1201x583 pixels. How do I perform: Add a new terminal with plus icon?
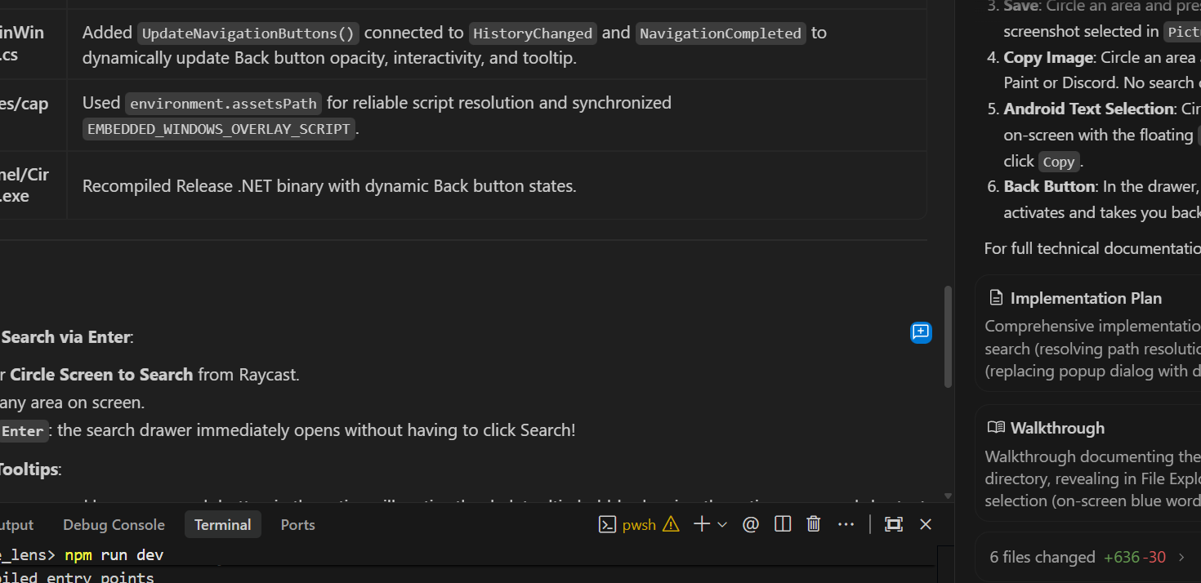[701, 524]
